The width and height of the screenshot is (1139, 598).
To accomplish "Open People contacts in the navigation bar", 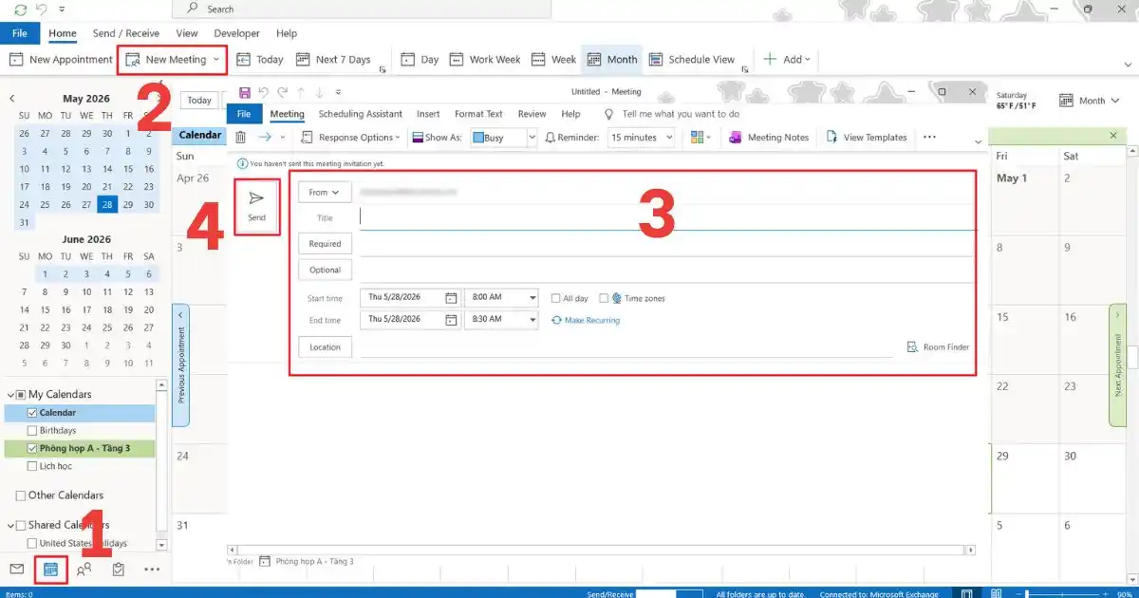I will pyautogui.click(x=84, y=570).
